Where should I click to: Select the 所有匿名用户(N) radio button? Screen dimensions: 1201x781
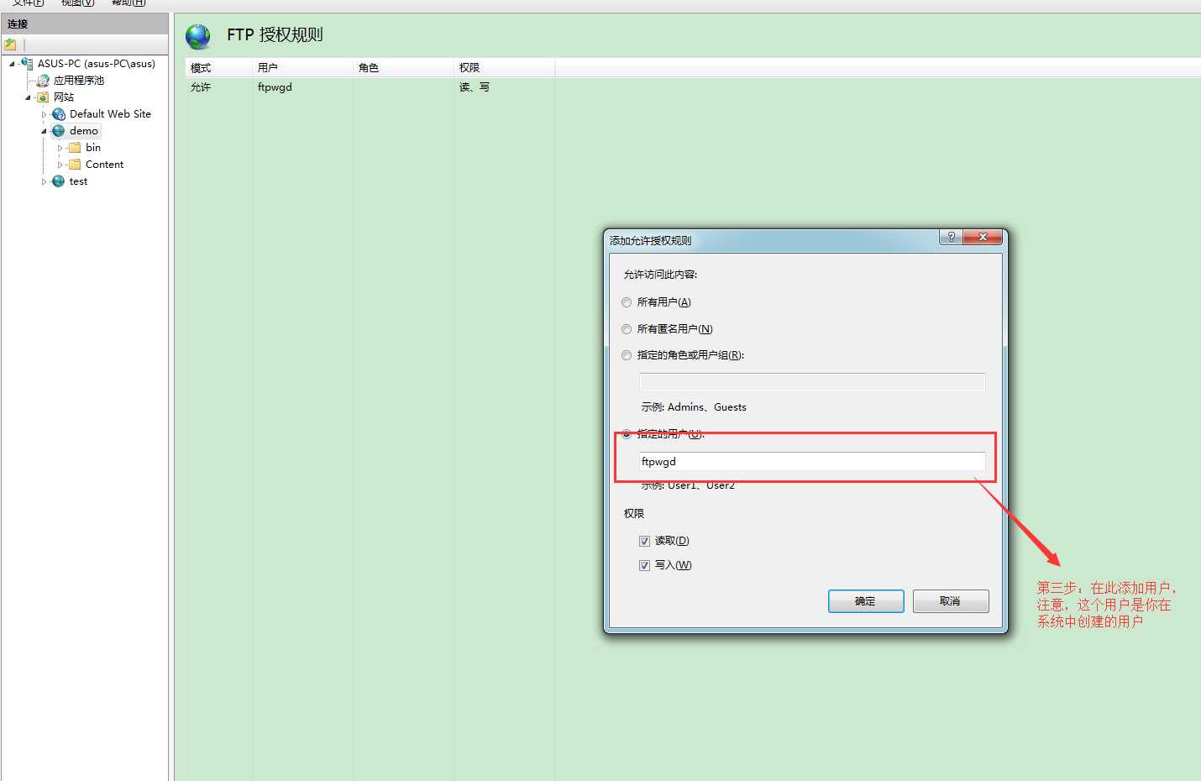627,329
